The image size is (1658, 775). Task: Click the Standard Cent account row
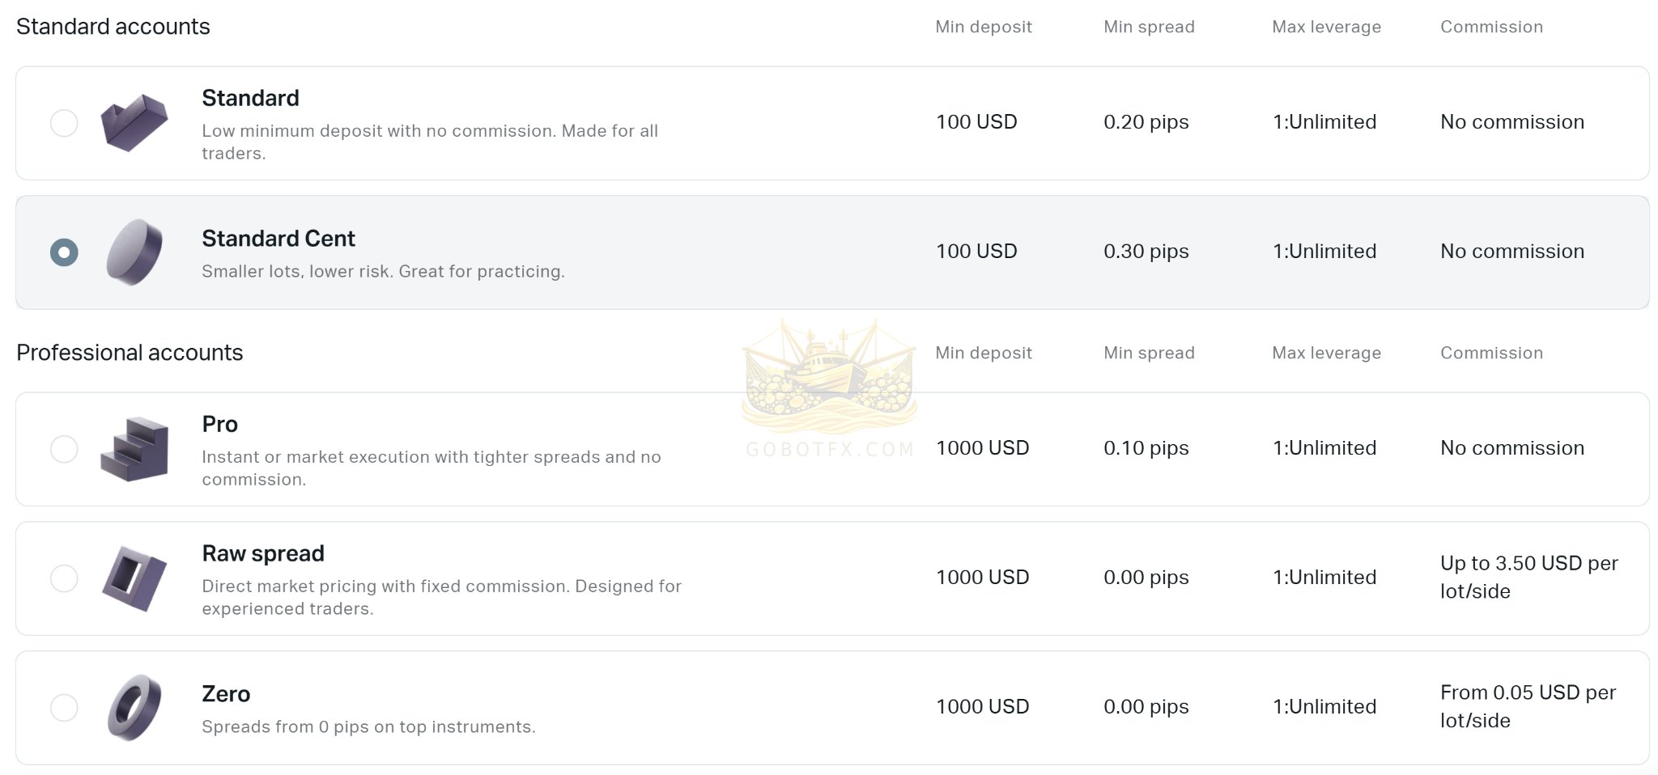coord(567,252)
